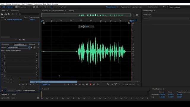This screenshot has height=107, width=190.
Task: Open effect list arrow for slot 7
Action: 36,67
